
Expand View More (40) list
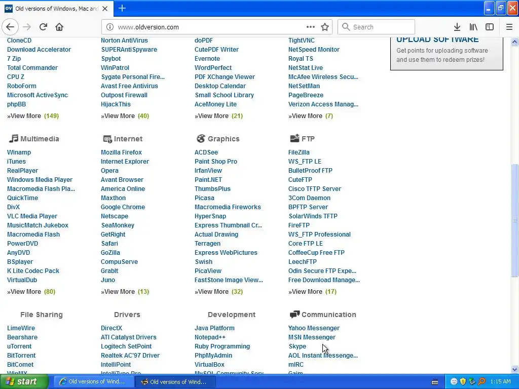point(125,116)
